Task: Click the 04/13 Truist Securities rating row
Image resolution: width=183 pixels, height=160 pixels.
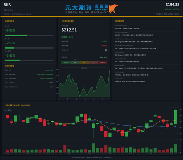Action: point(29,87)
